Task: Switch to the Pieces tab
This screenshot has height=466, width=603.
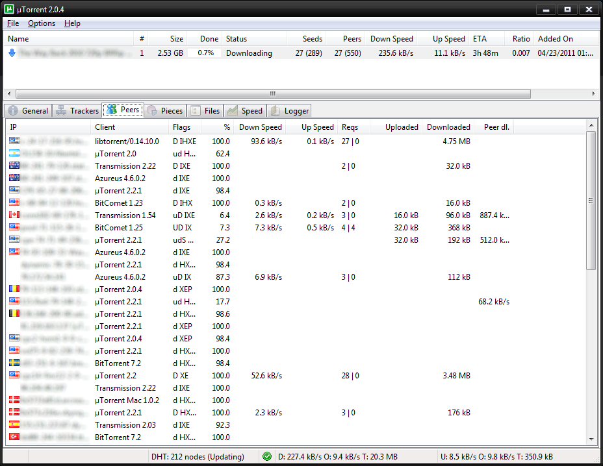Action: [x=165, y=111]
